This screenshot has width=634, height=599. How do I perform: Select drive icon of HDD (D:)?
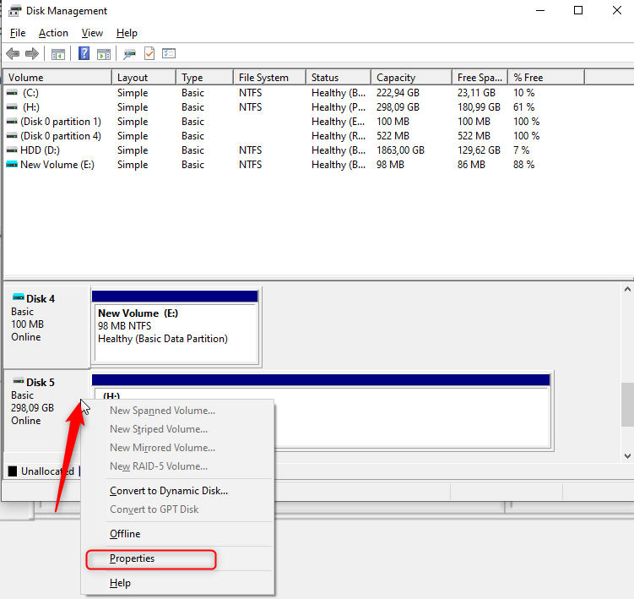12,150
